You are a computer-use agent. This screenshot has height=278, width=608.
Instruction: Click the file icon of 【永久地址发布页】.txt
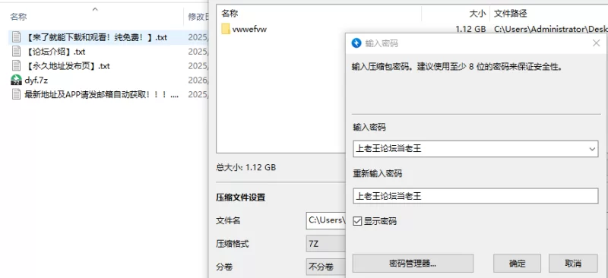tap(16, 66)
